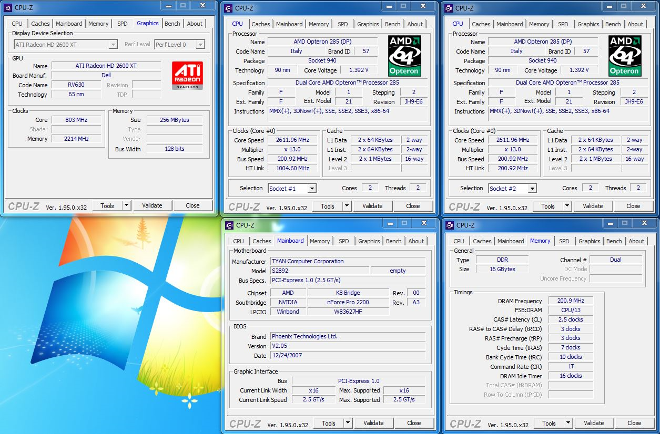Switch to Caches tab in Graphics window
Image resolution: width=660 pixels, height=434 pixels.
40,24
